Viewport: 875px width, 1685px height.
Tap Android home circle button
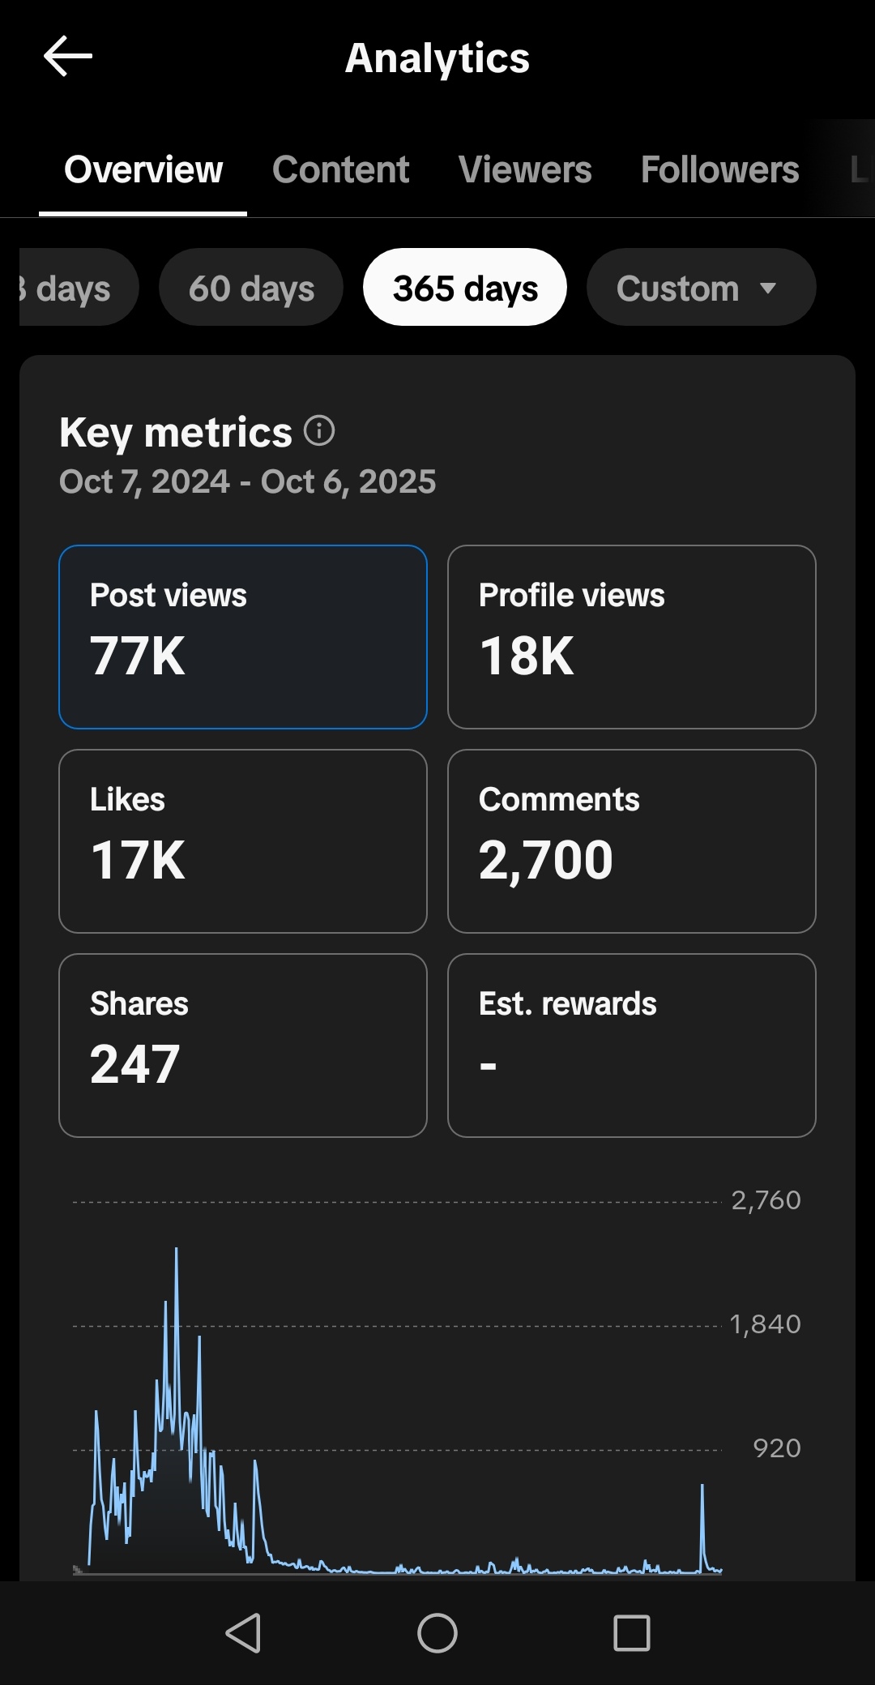437,1632
